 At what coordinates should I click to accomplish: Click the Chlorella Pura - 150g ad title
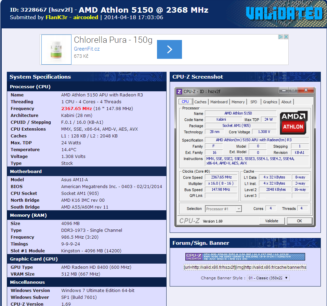(113, 40)
